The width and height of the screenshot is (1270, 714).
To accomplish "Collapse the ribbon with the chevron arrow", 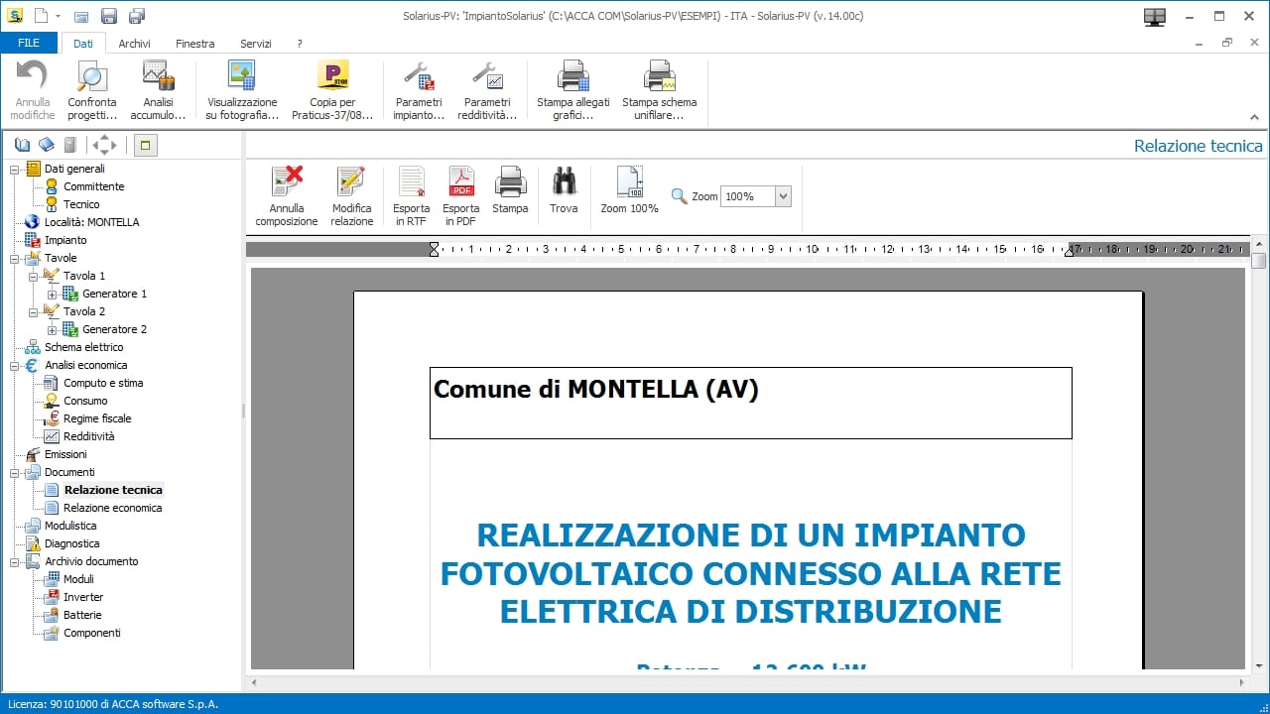I will (1254, 116).
